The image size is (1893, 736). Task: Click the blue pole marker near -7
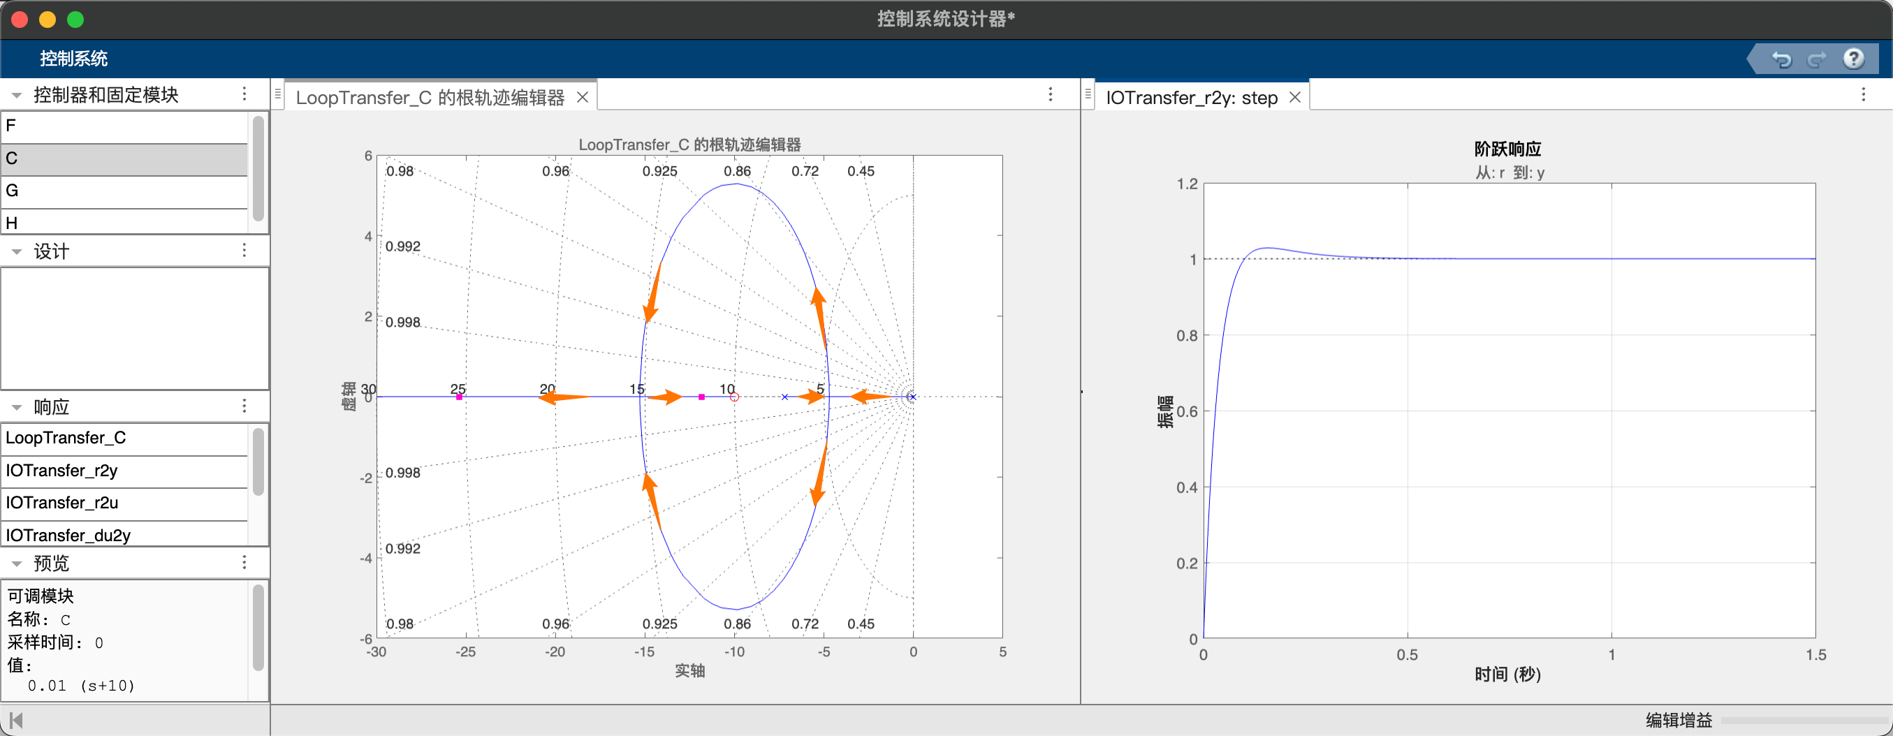click(785, 397)
